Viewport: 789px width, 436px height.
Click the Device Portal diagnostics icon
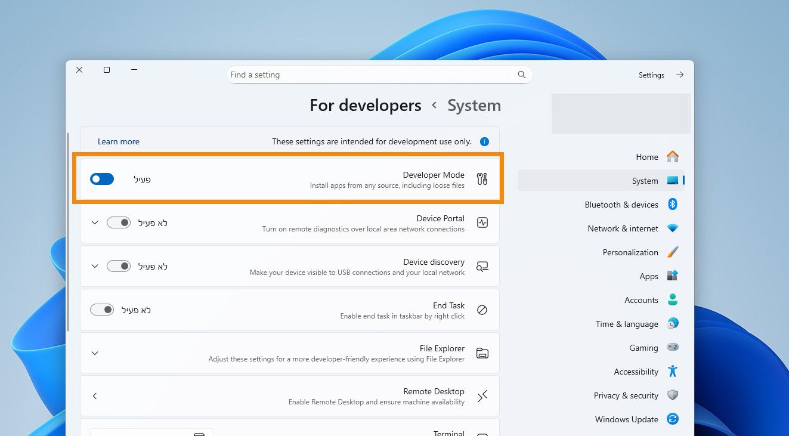click(x=482, y=222)
